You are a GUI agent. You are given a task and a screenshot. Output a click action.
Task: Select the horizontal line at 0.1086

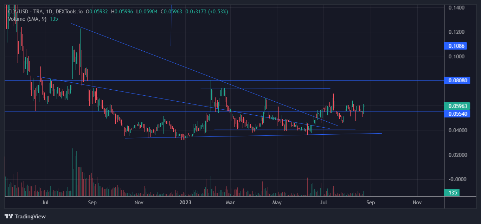click(x=224, y=46)
